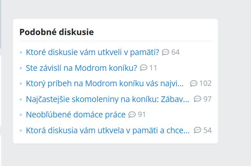Click the 102 comments count
Viewport: 251px width, 166px height.
(206, 84)
